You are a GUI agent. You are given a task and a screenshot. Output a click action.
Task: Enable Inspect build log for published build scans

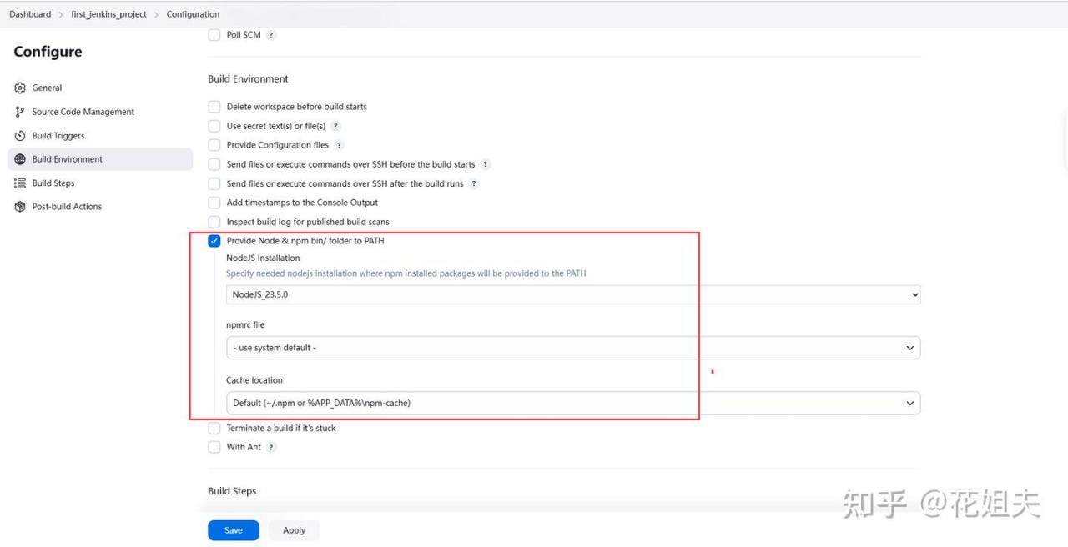coord(214,222)
